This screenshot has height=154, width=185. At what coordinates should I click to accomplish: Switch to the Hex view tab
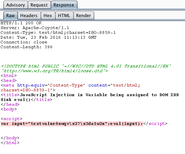tap(48, 15)
